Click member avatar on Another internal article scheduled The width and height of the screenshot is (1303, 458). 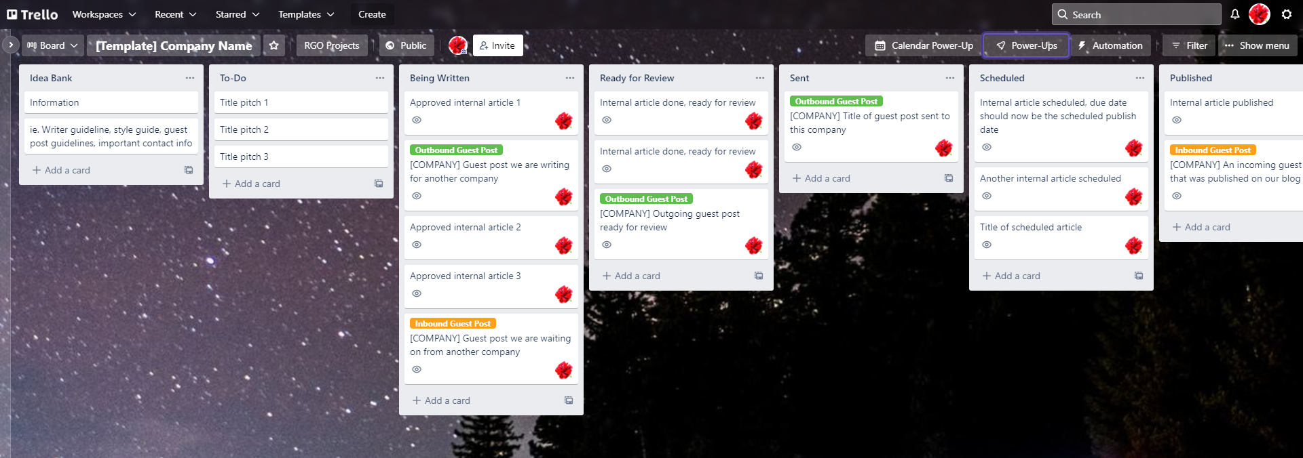1134,197
